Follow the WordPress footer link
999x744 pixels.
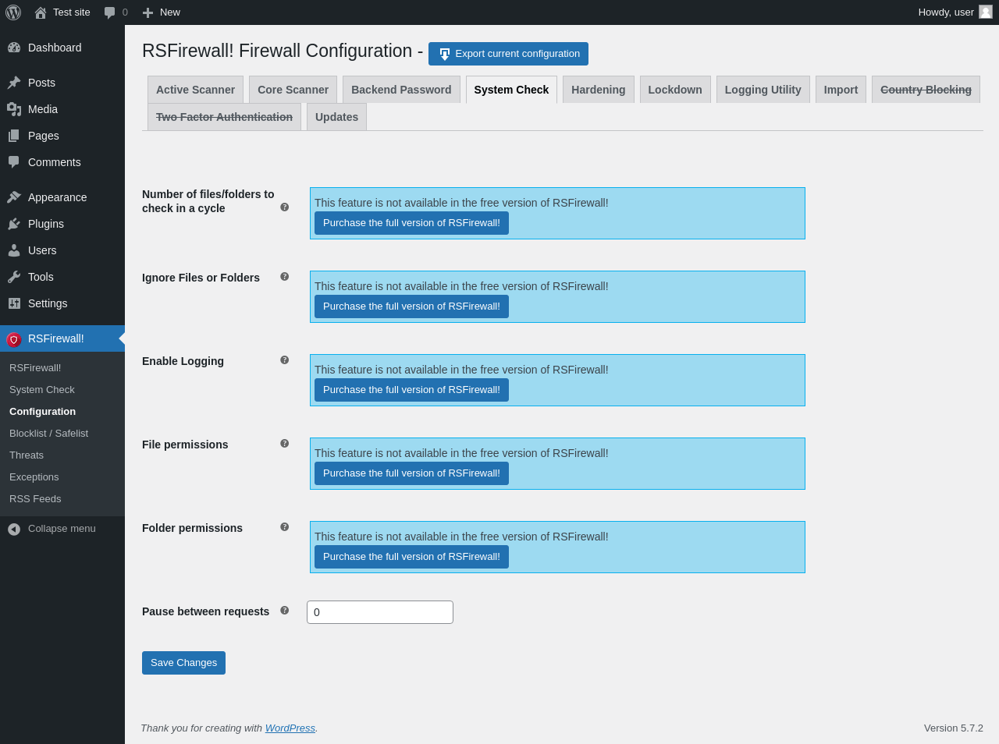tap(290, 728)
